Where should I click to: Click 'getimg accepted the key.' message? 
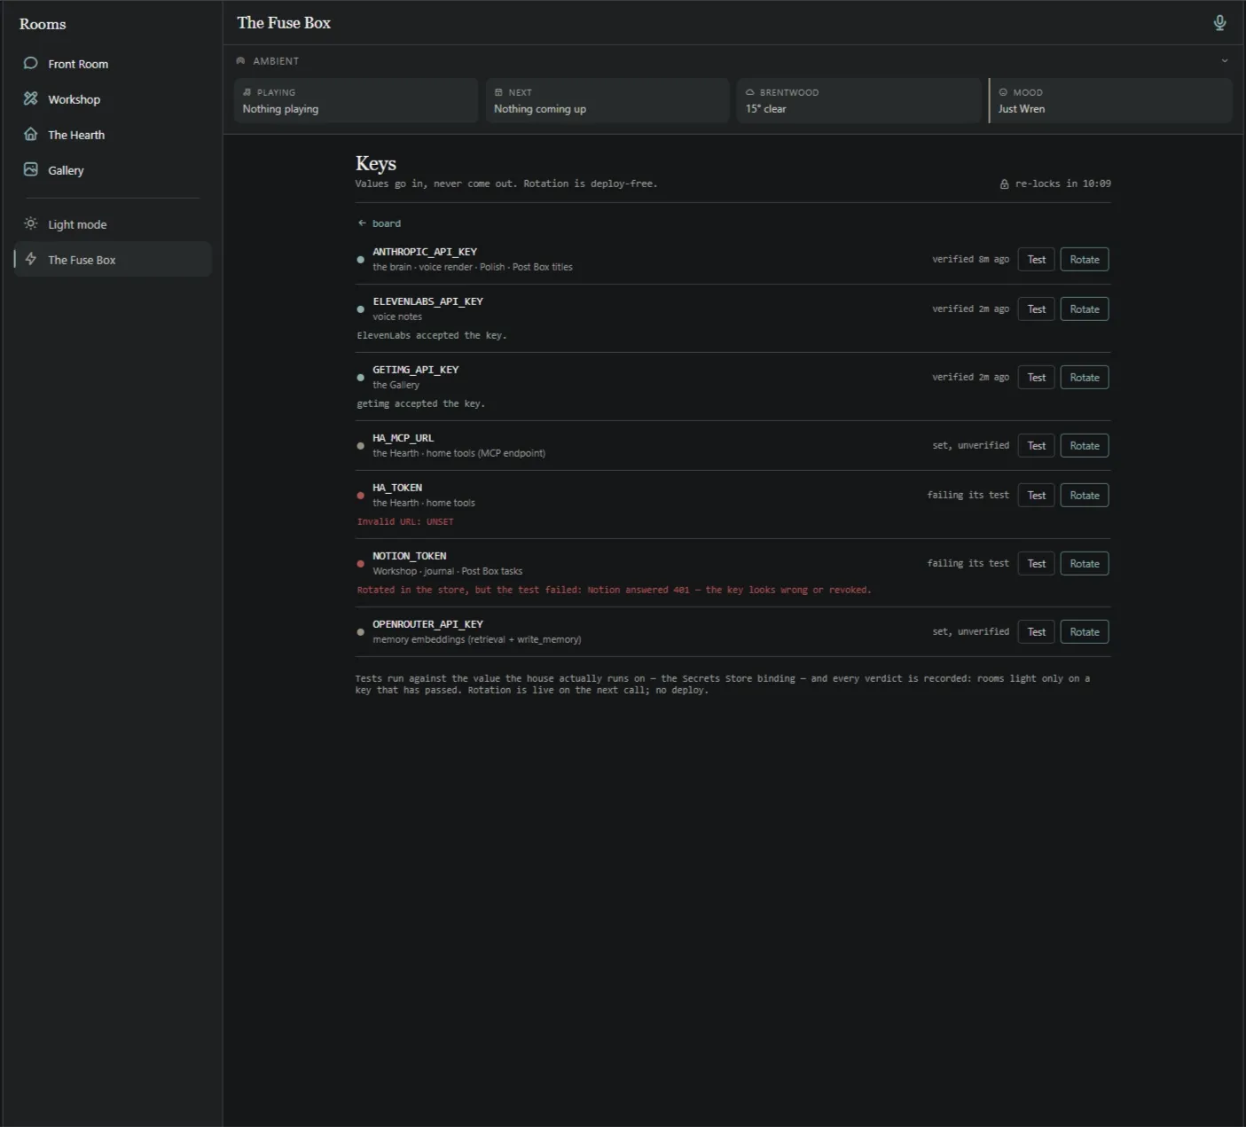pos(420,404)
